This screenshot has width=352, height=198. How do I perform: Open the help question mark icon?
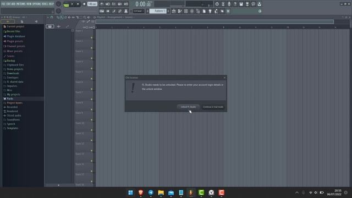click(x=235, y=4)
